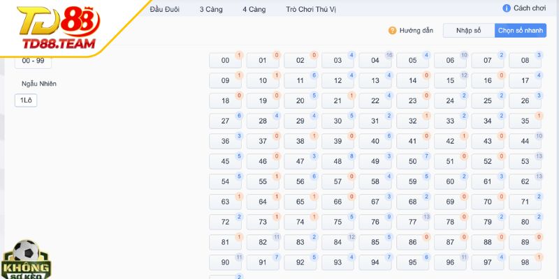The height and width of the screenshot is (279, 559).
Task: Choose number 53 in the grid
Action: pos(525,162)
